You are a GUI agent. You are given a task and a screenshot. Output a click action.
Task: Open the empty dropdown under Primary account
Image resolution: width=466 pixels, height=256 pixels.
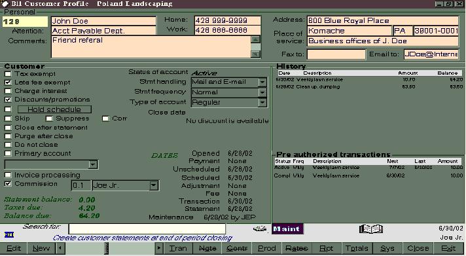point(93,164)
